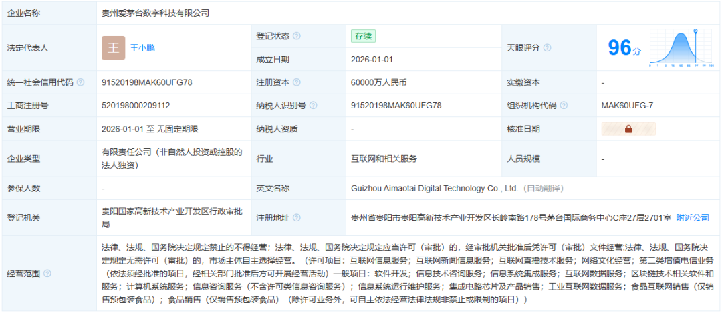Open the 附近公司 link

click(693, 218)
